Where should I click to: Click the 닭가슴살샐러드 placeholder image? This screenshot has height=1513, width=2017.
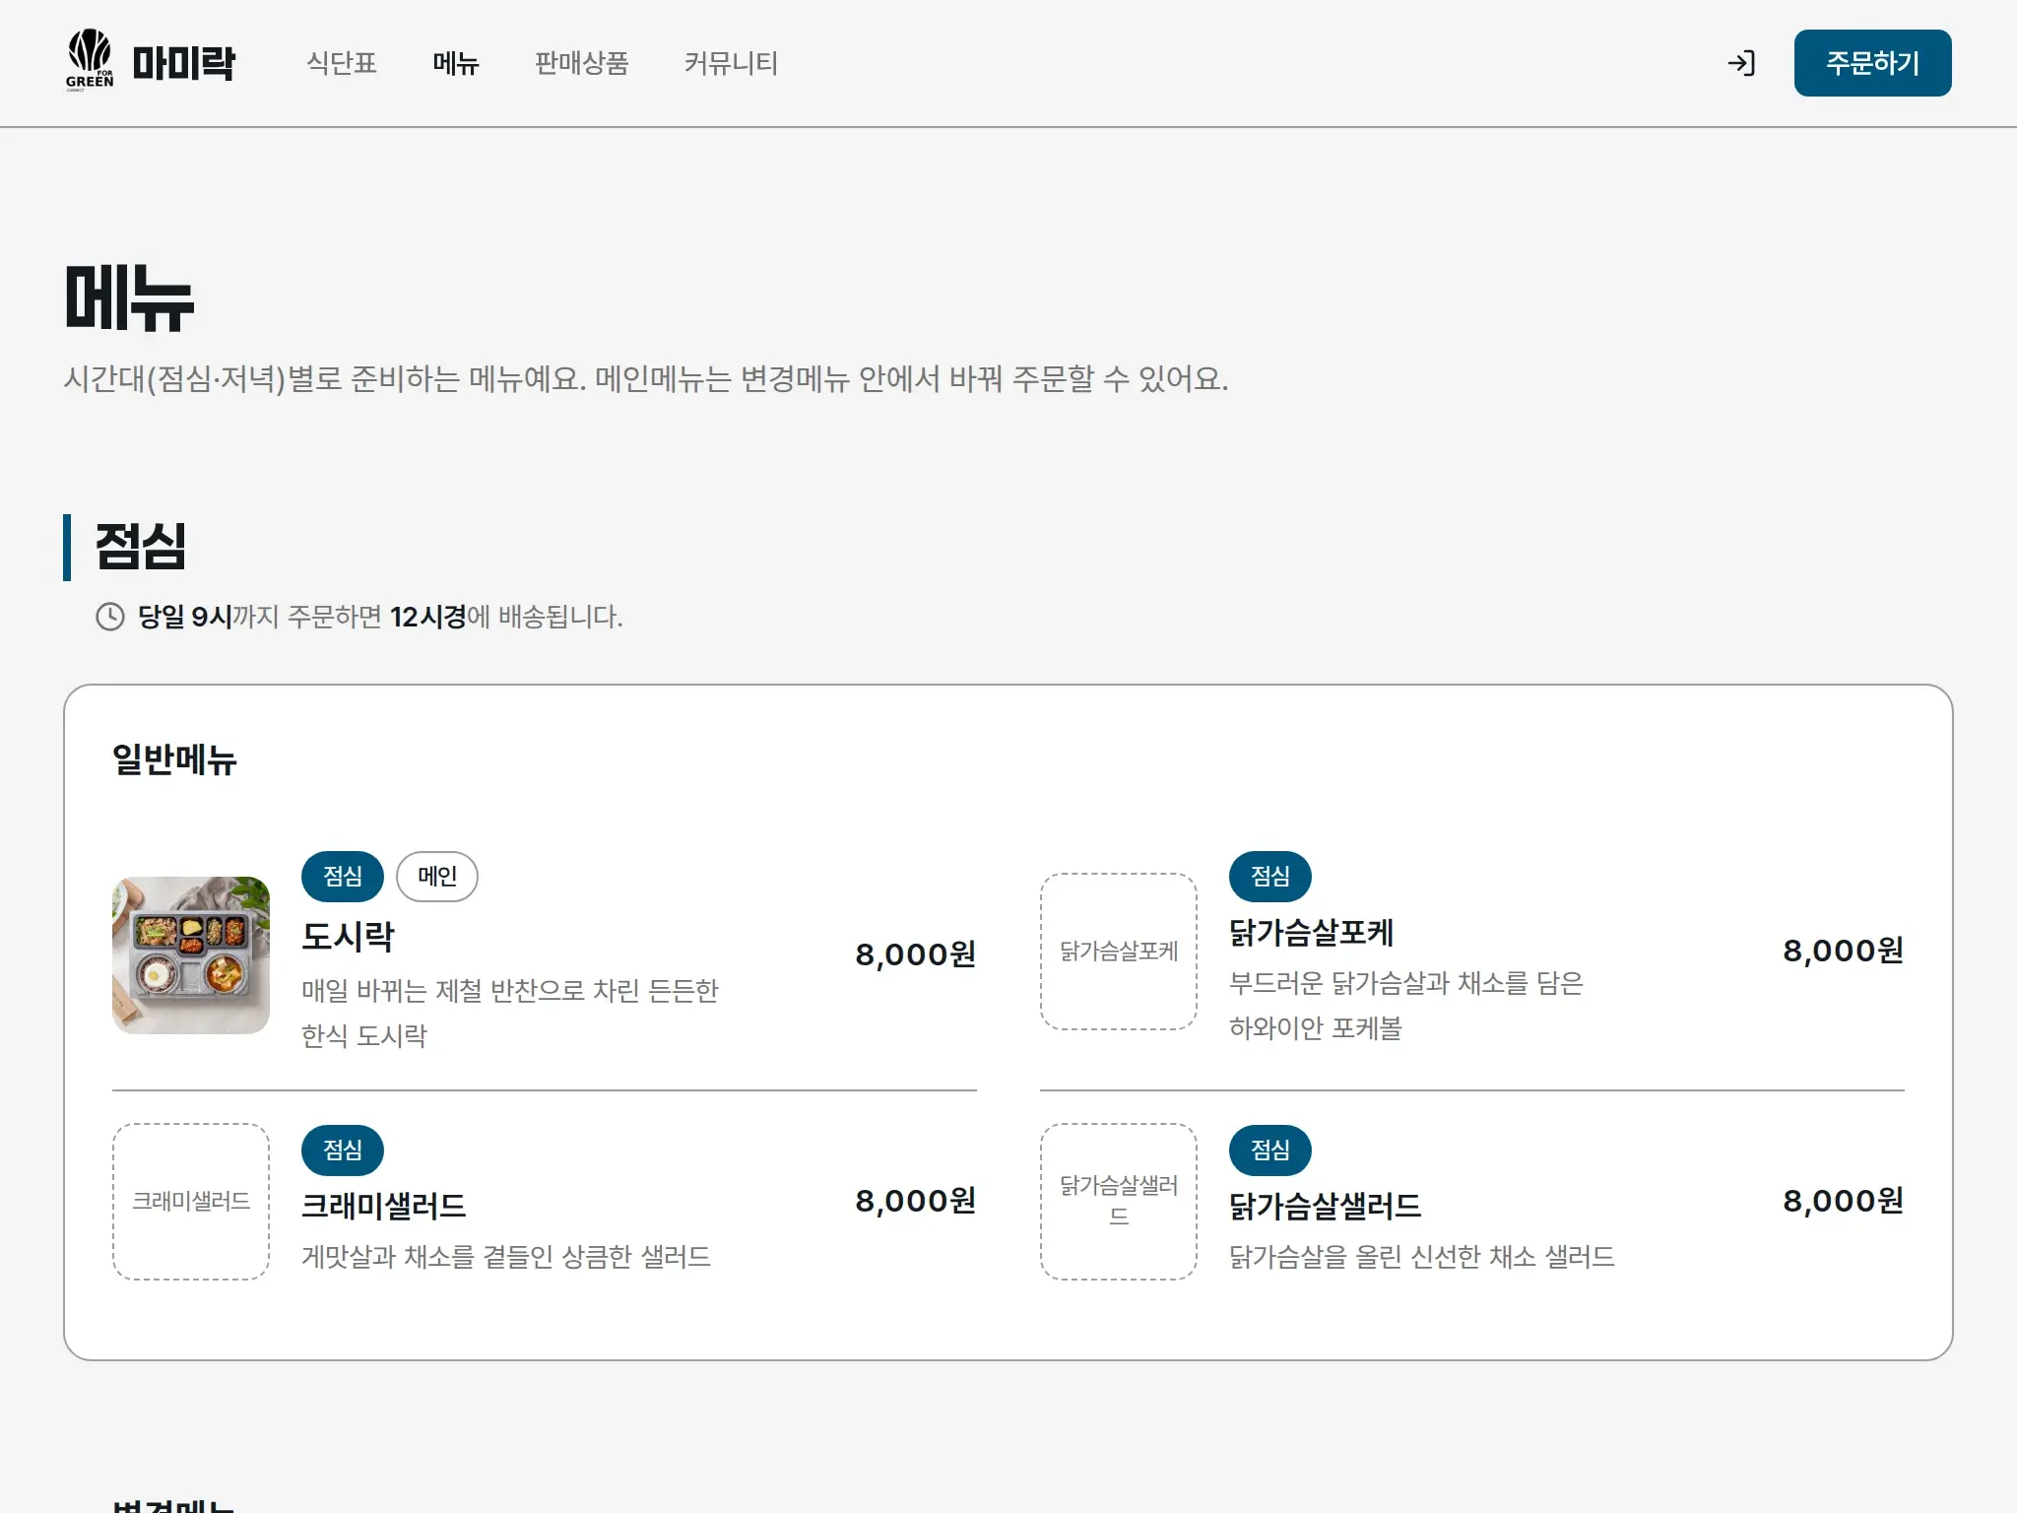coord(1119,1202)
